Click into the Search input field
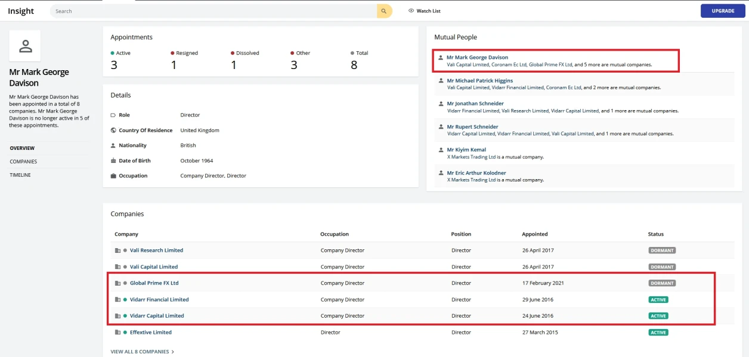Viewport: 749px width, 357px height. [215, 11]
